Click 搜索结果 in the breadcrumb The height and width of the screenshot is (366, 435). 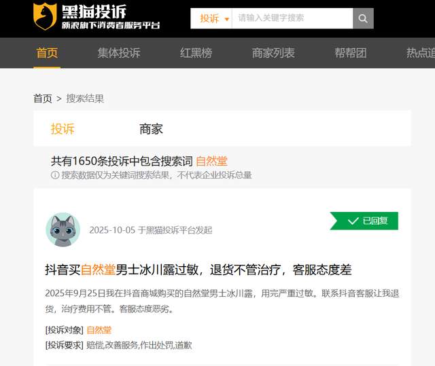click(85, 98)
